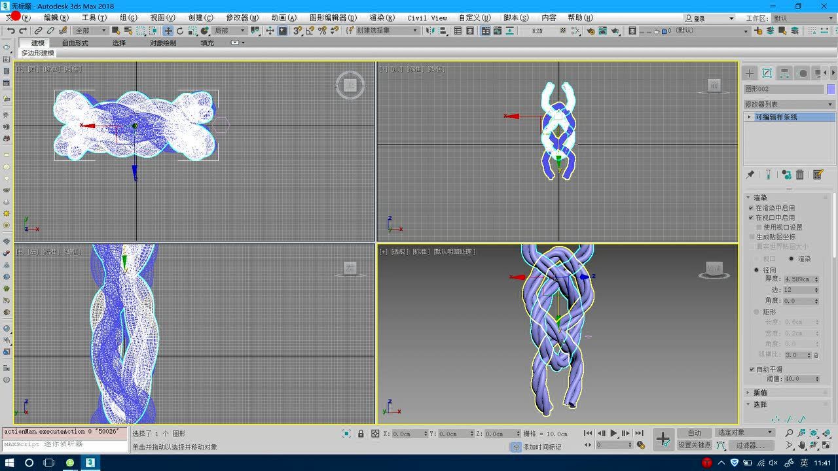This screenshot has height=471, width=838.
Task: Open the 全部 selection filter dropdown
Action: (x=90, y=31)
